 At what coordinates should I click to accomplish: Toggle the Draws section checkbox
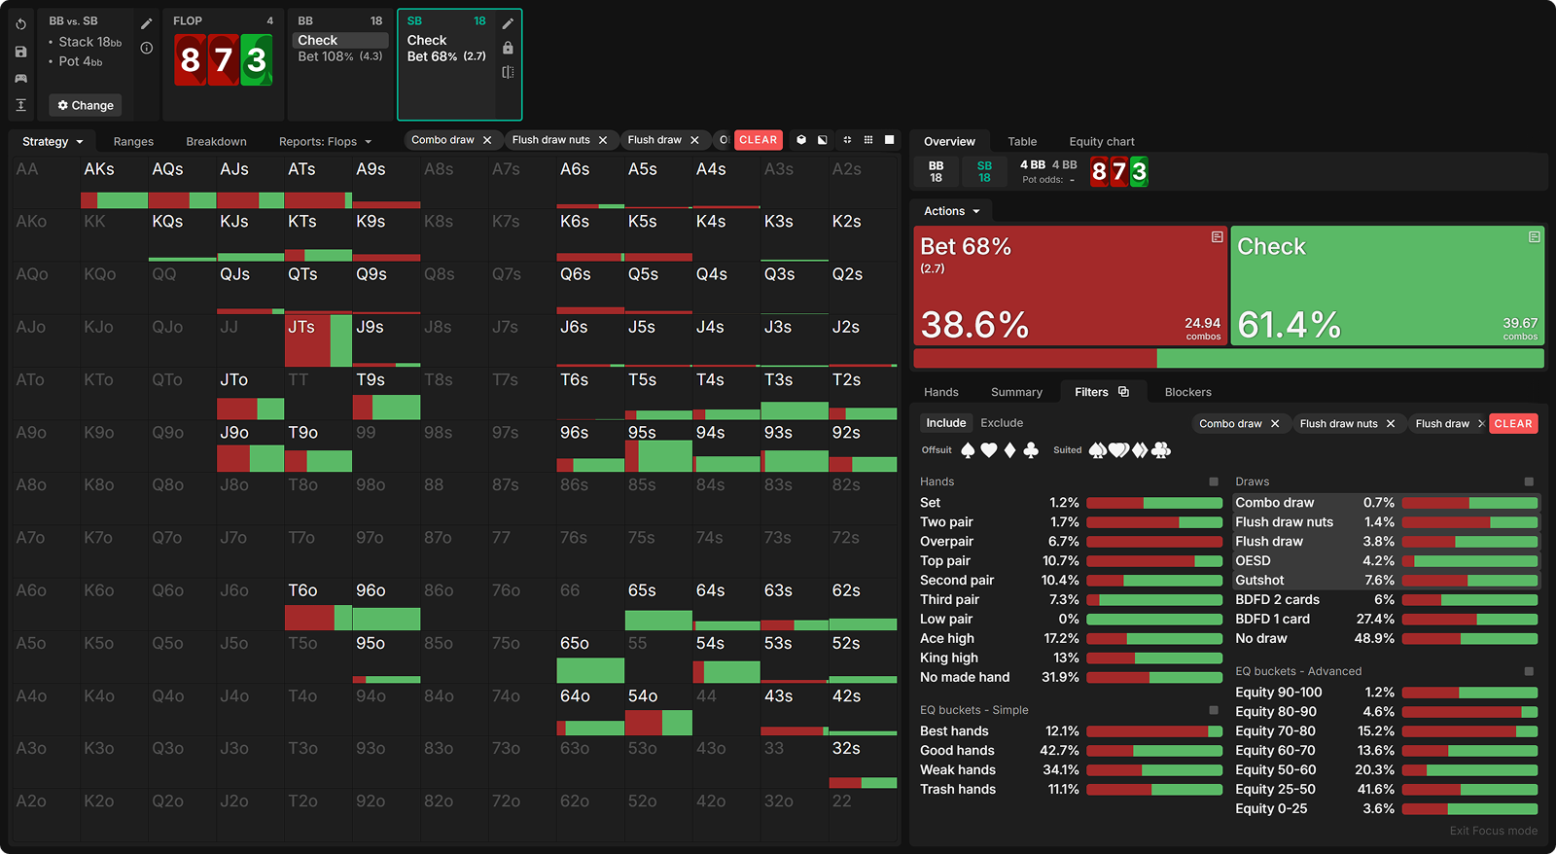1529,481
